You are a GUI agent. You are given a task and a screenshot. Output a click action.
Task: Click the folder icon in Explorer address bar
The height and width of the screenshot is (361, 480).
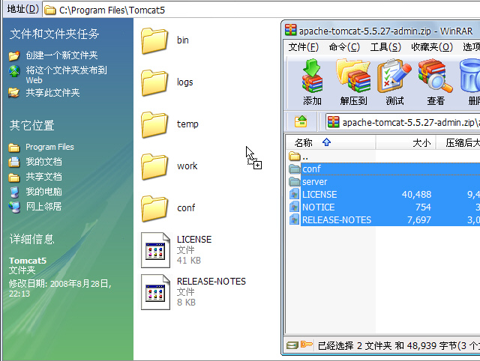(x=50, y=10)
